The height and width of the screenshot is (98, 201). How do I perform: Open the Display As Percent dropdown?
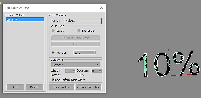coord(75,65)
